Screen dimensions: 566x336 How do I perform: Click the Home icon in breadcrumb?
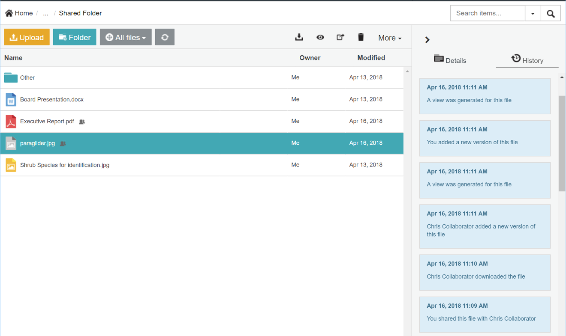pos(9,13)
